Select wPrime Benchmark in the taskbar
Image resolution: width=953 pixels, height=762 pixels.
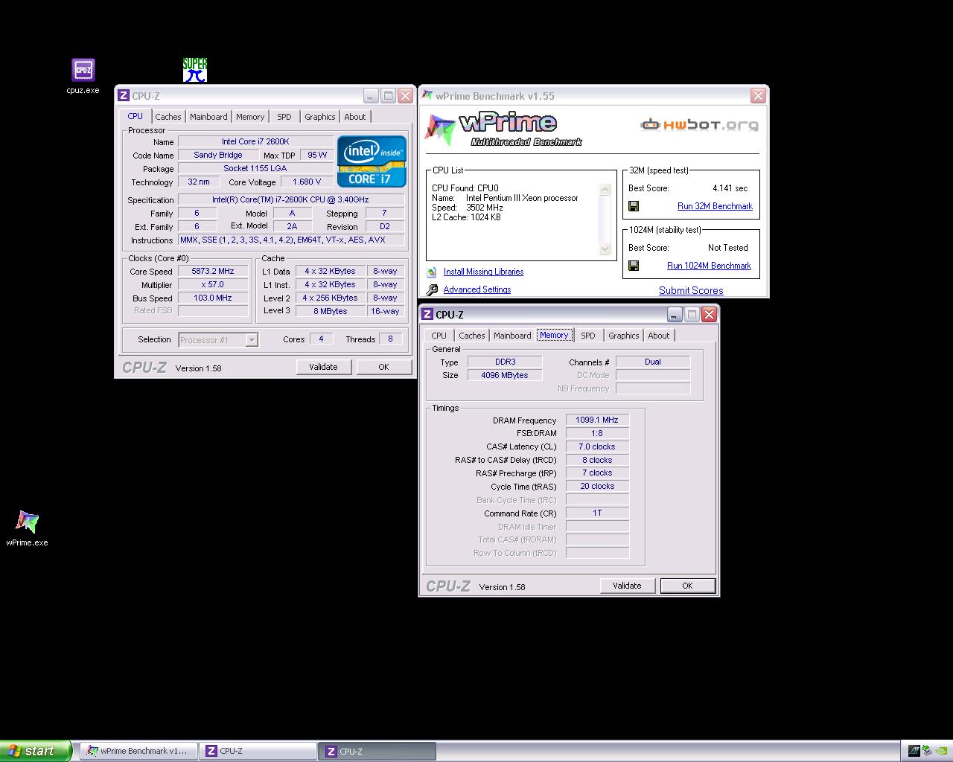[x=138, y=751]
